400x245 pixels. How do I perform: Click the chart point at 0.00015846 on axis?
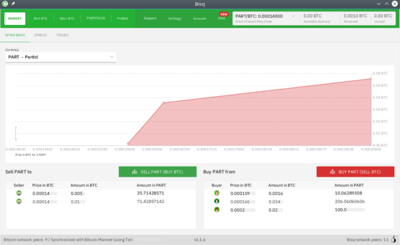click(x=128, y=143)
